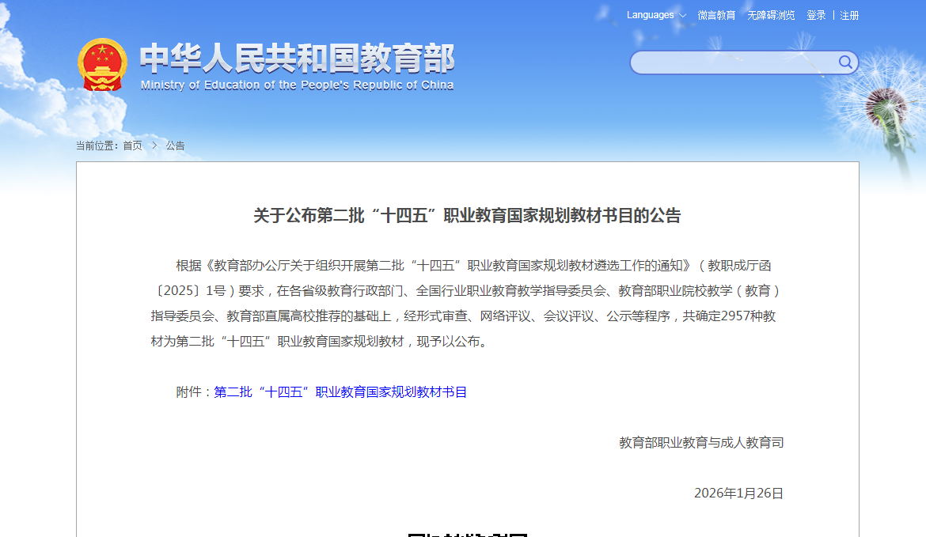Click the announcement headline 关于公布第二批

click(467, 216)
